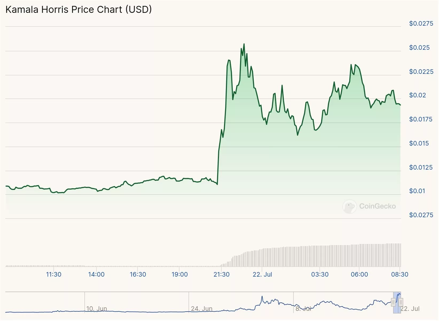Click the left navigator range handle
This screenshot has width=439, height=321.
coord(393,303)
